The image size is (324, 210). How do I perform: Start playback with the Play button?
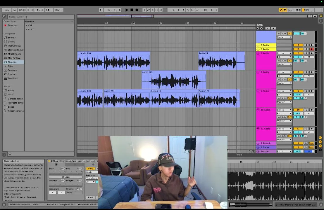[127, 10]
